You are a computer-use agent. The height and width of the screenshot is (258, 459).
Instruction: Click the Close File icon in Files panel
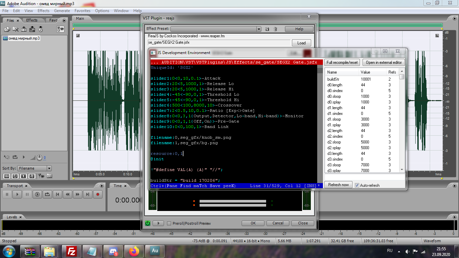point(15,29)
